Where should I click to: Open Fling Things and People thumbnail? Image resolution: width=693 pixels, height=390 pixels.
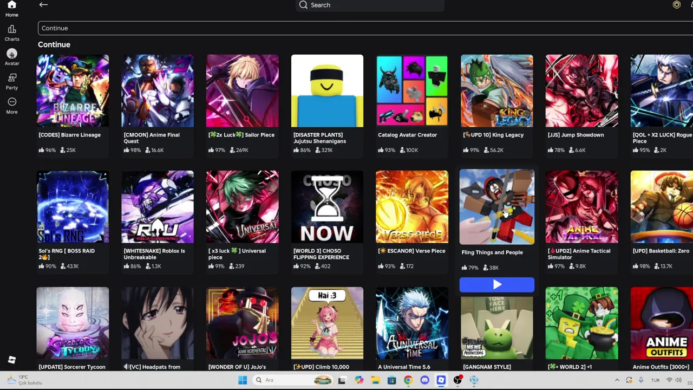coord(497,207)
